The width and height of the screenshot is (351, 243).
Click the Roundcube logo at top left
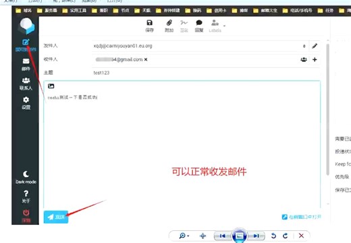pyautogui.click(x=26, y=26)
